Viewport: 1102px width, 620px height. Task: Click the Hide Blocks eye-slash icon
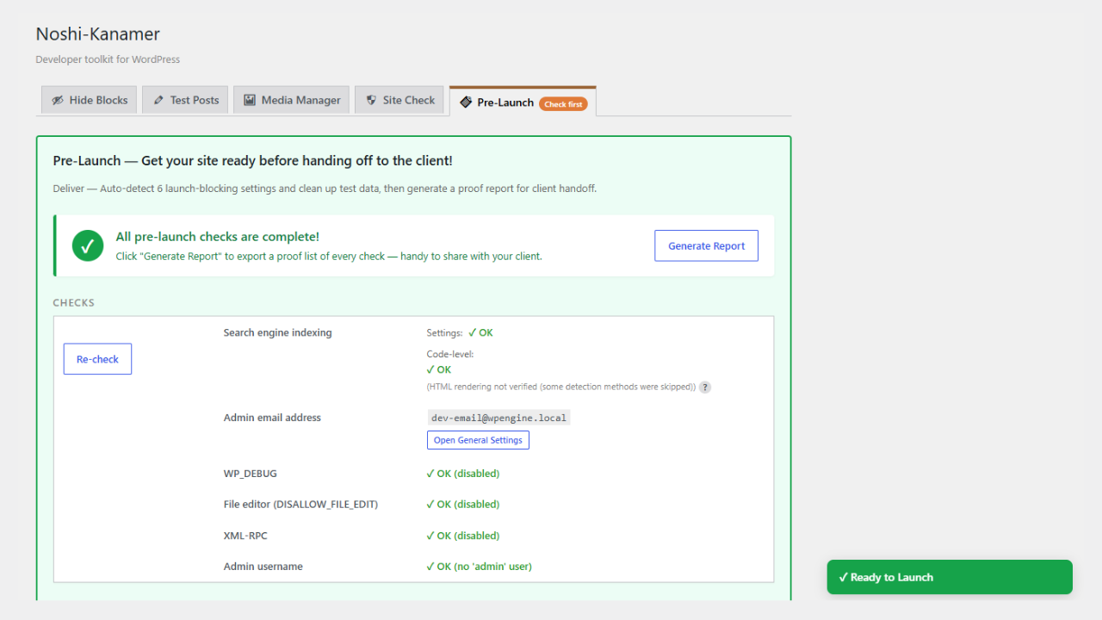58,100
